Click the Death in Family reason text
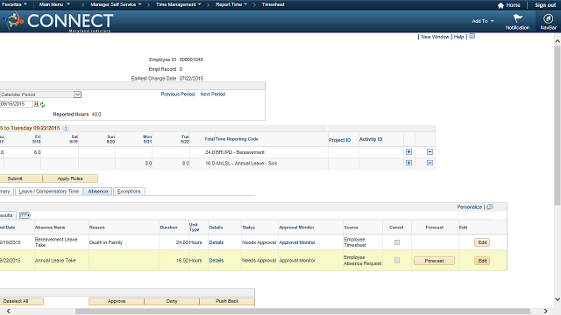The image size is (561, 315). click(x=106, y=242)
